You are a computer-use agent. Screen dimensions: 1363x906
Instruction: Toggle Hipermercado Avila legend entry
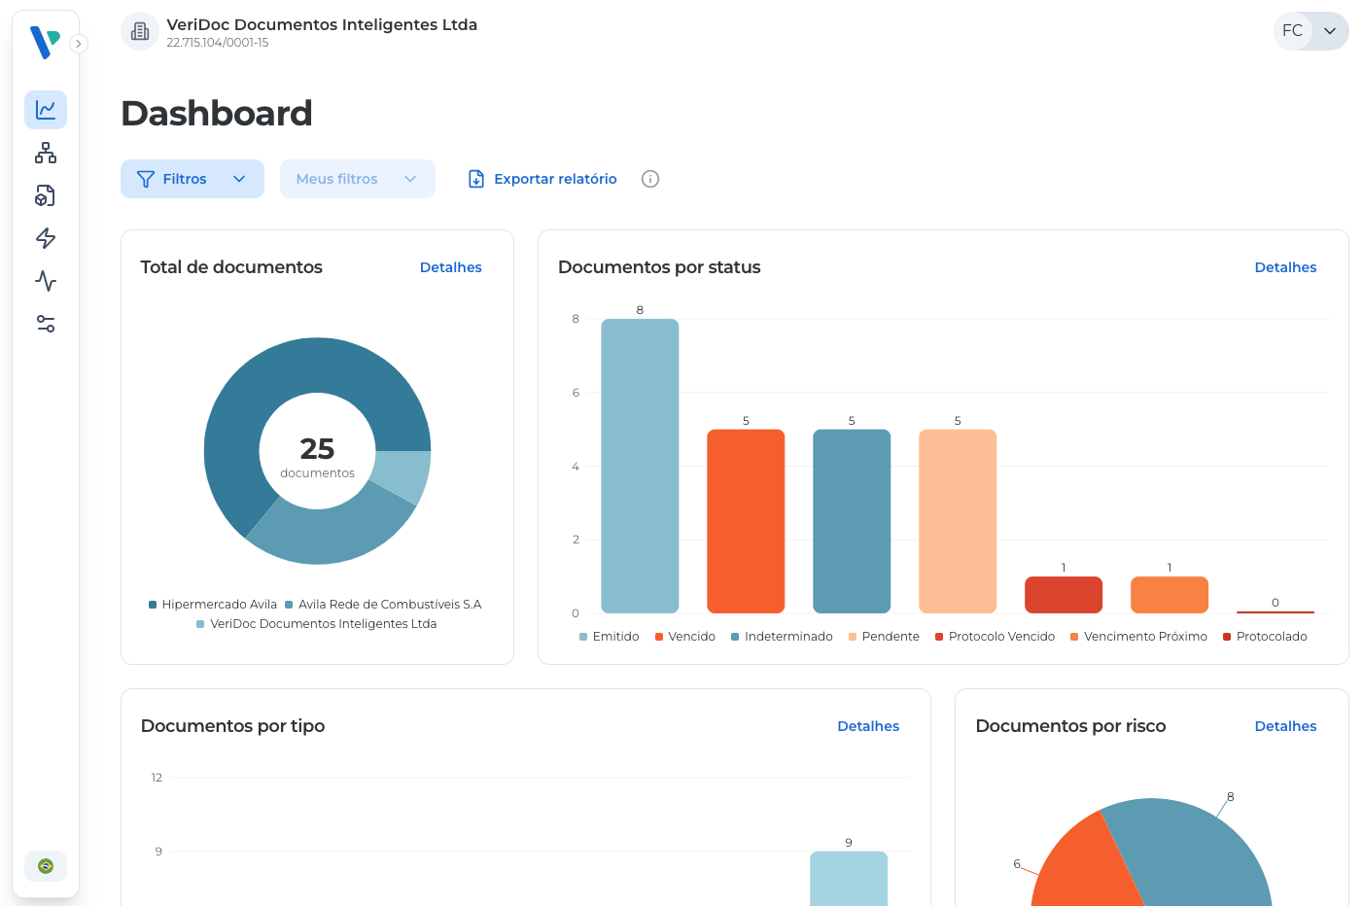[x=213, y=605]
